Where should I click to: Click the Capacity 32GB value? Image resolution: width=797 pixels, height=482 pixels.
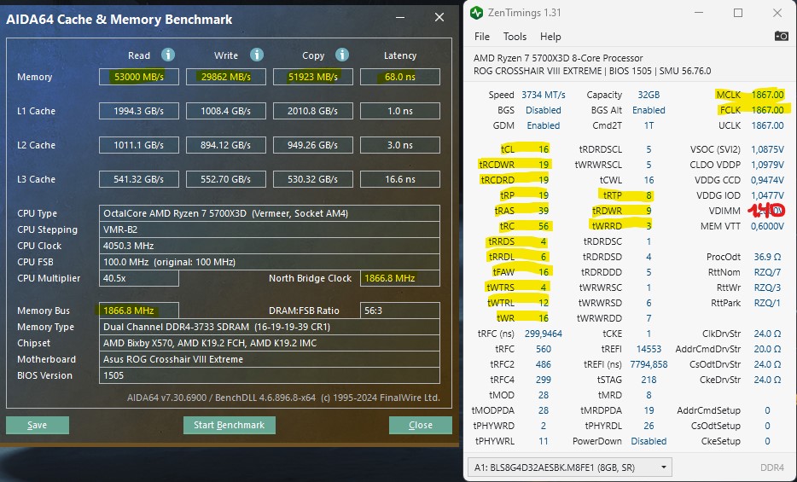coord(649,95)
